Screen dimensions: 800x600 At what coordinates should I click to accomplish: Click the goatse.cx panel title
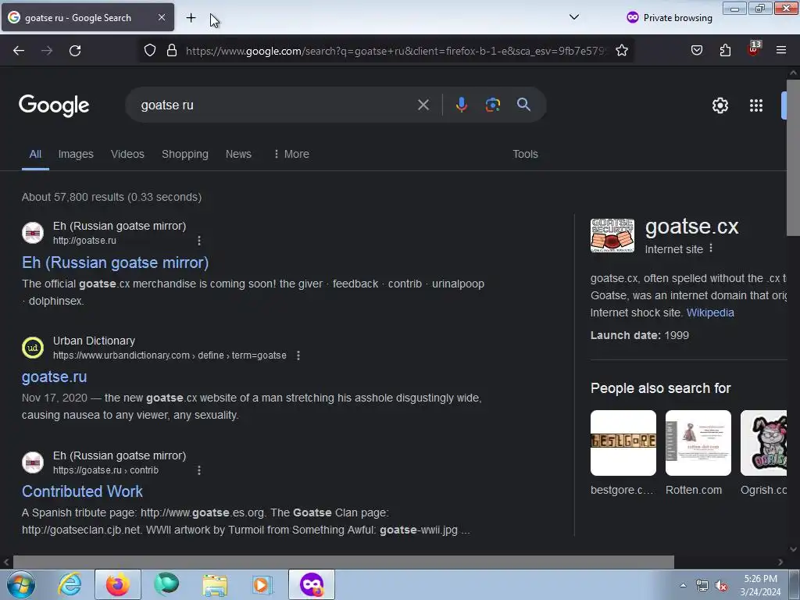pyautogui.click(x=692, y=227)
